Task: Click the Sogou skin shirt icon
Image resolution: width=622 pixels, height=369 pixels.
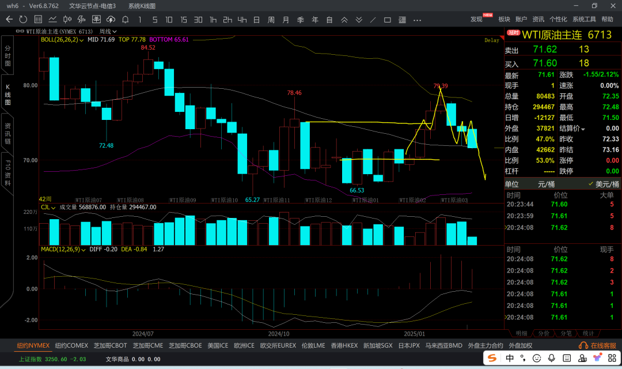Action: pos(597,358)
